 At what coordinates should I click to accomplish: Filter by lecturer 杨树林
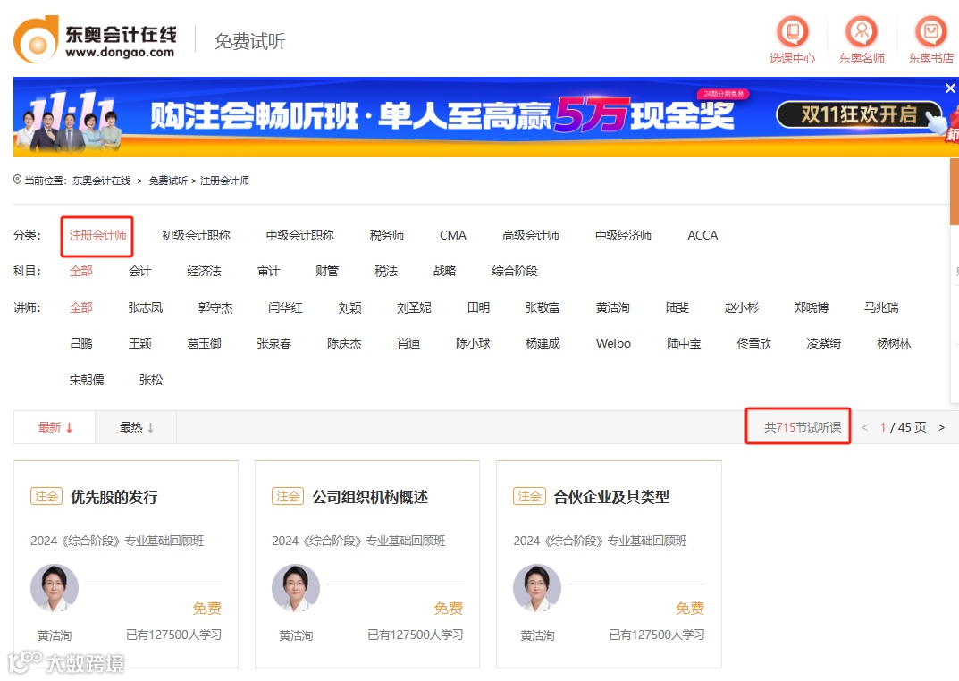pos(894,343)
